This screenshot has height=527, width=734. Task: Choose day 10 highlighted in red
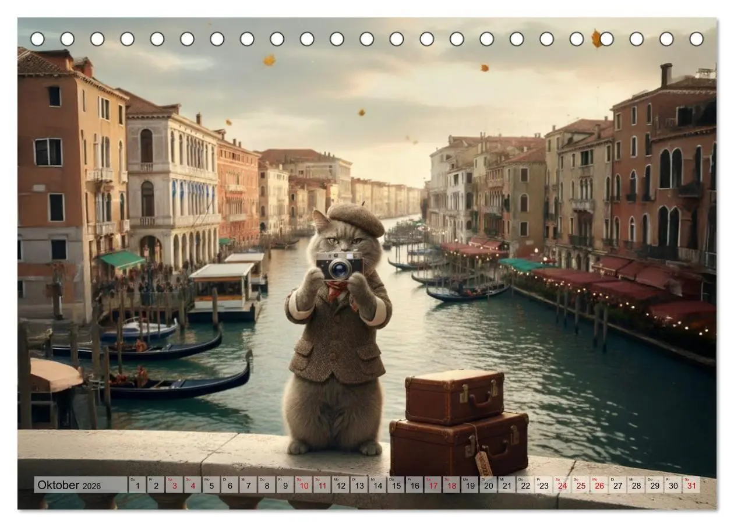tap(304, 485)
